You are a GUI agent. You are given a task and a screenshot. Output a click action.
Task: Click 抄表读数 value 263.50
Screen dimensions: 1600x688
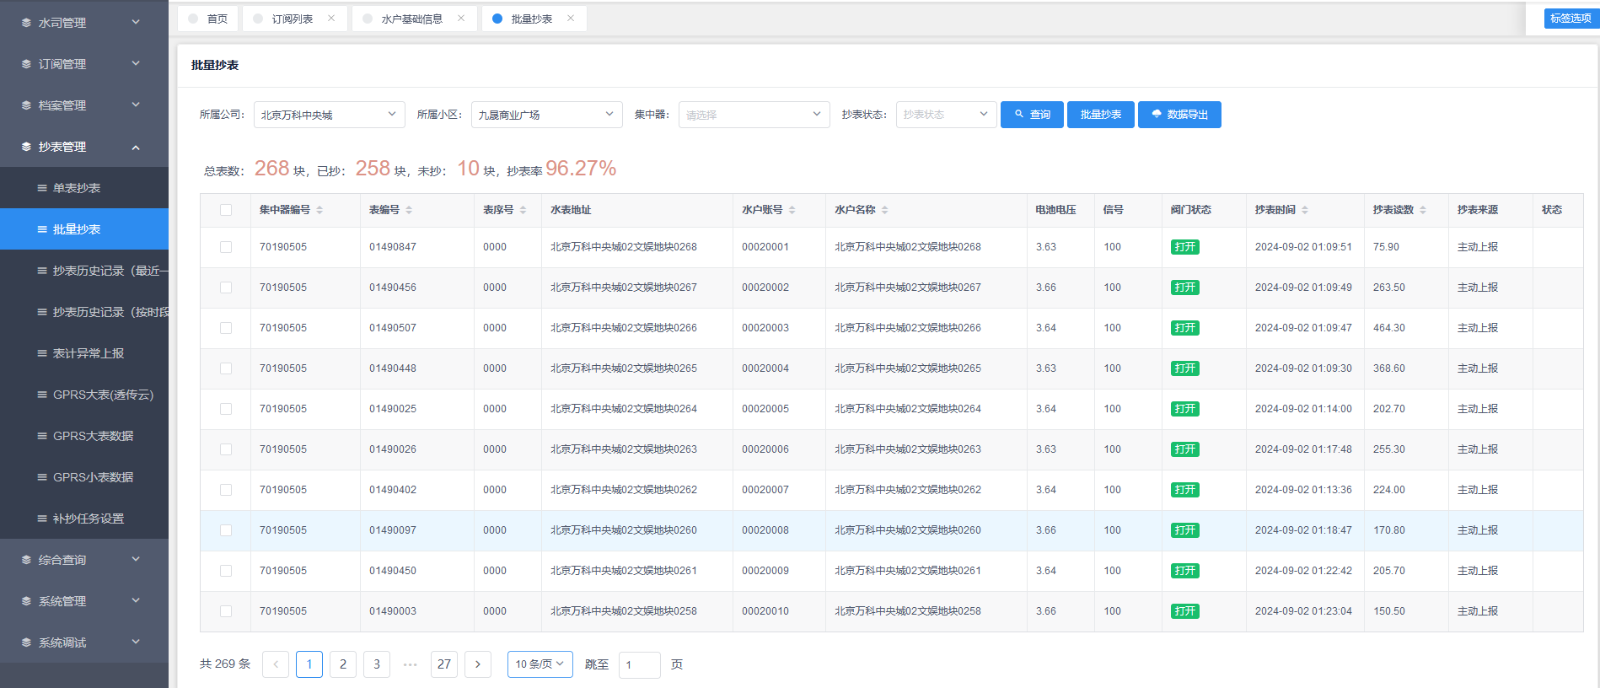coord(1389,288)
